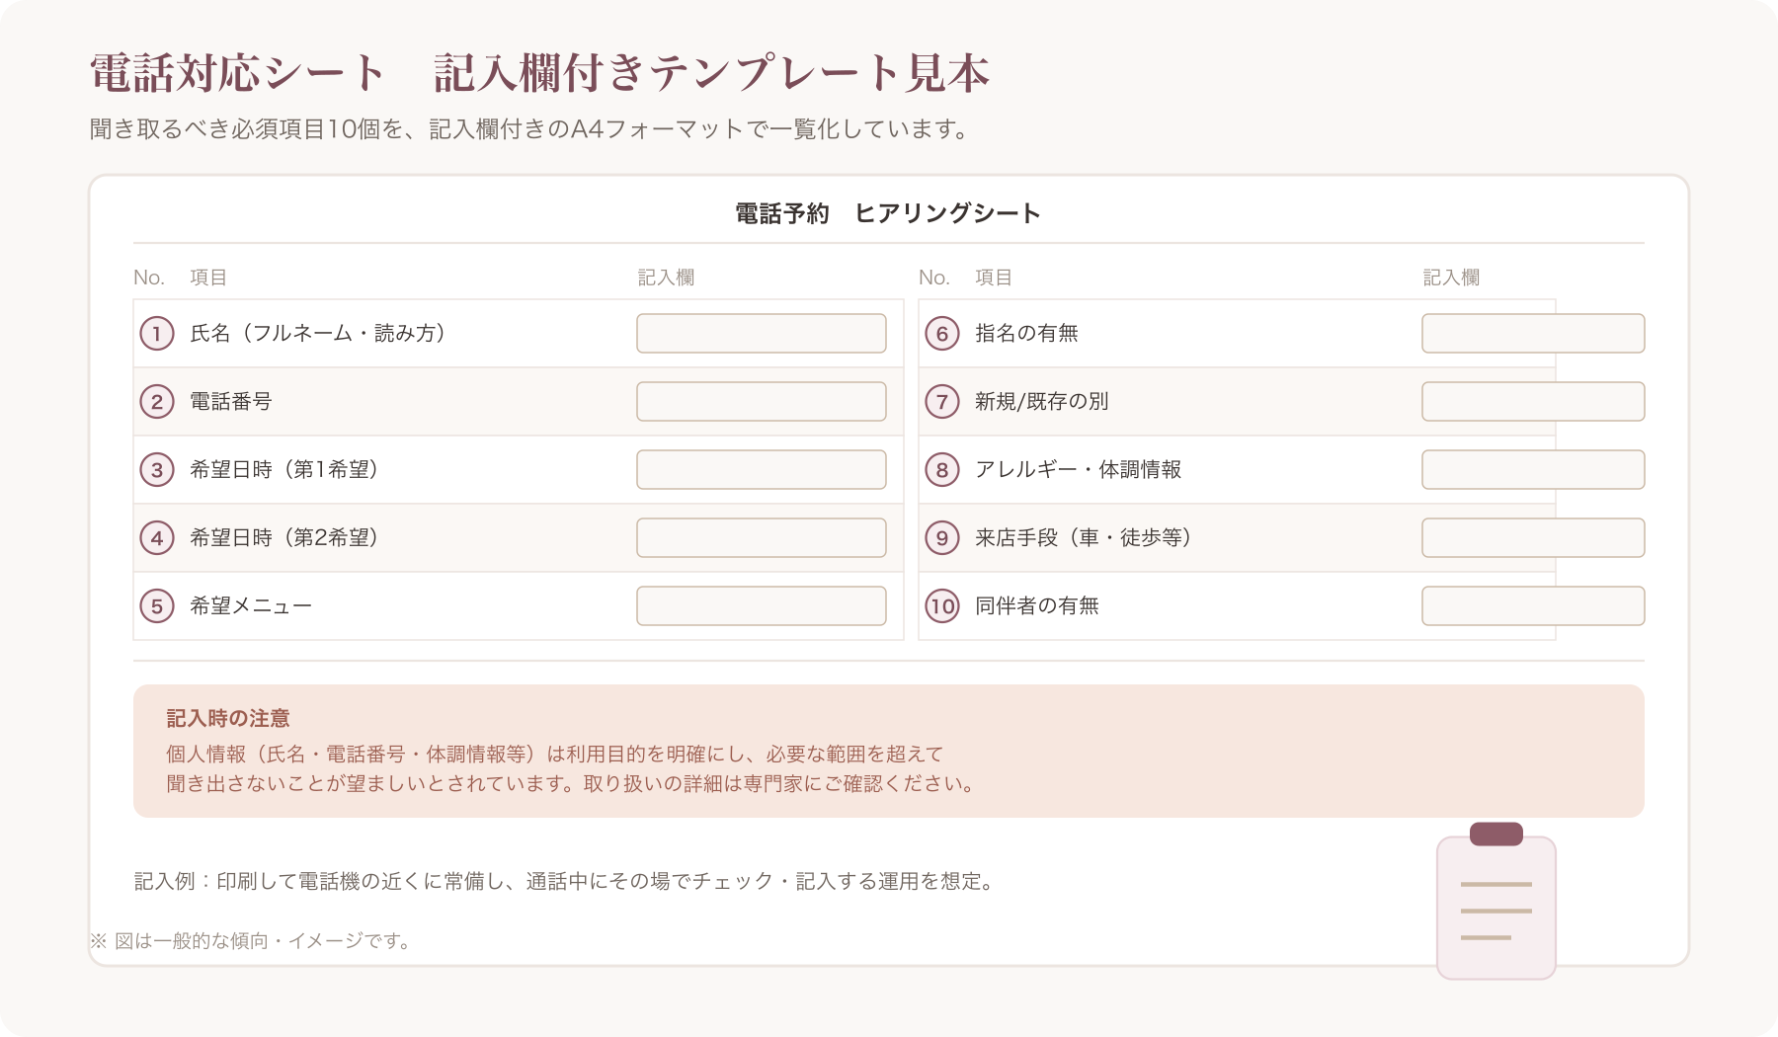Click the input field for 希望メニュー

762,606
